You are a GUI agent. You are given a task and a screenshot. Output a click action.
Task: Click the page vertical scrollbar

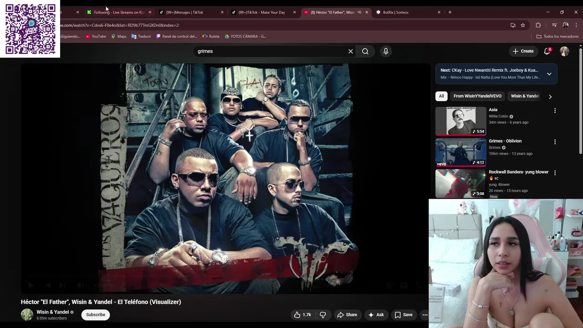tap(580, 100)
